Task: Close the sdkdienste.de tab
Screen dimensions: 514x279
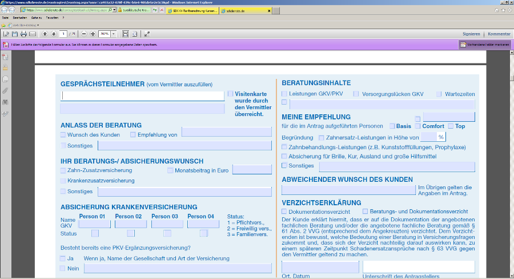Action: pos(269,11)
